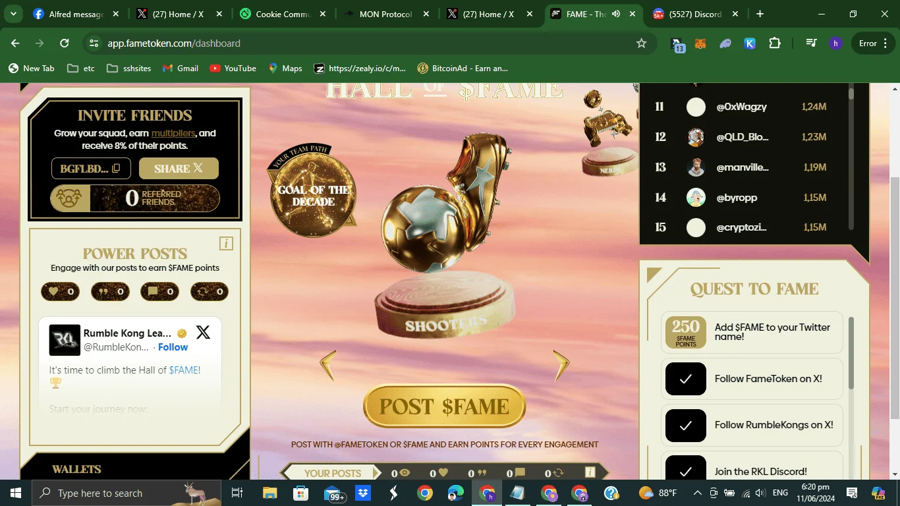Click the Add $FAME to Twitter name quest
The image size is (900, 506).
(752, 332)
